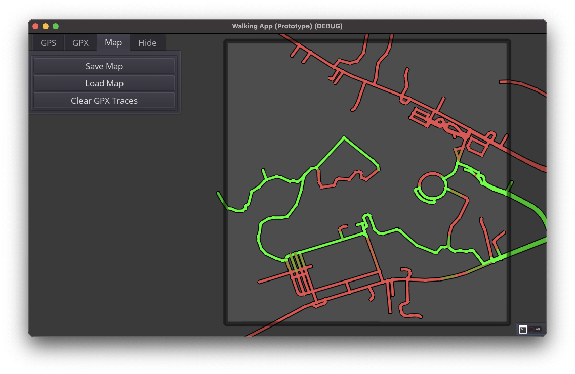The height and width of the screenshot is (374, 575).
Task: Open the debug console icon
Action: (523, 329)
